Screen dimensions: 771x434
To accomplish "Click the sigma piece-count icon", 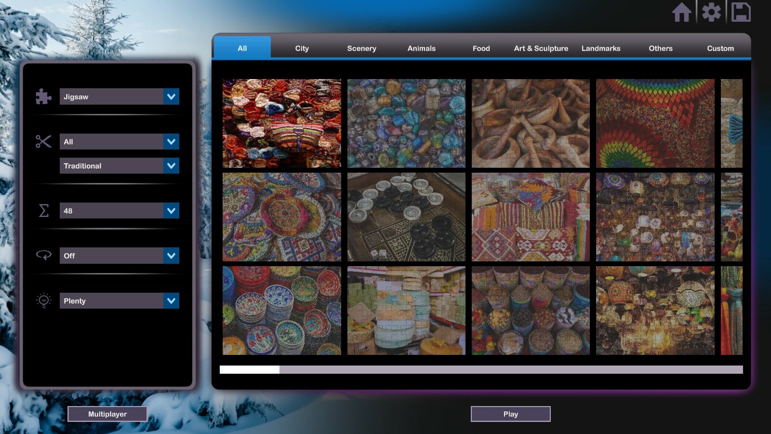I will pos(43,210).
